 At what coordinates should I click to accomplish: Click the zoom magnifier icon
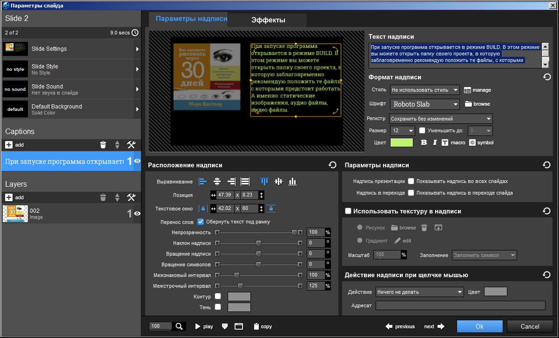click(x=179, y=326)
